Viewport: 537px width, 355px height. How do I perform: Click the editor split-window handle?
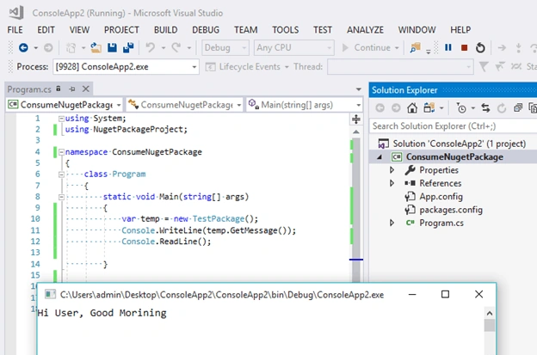(356, 119)
